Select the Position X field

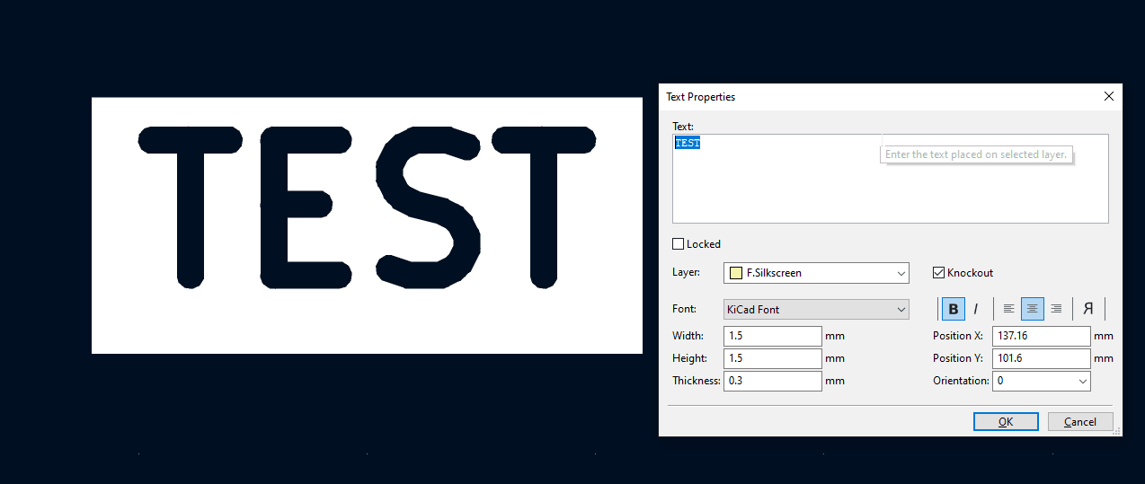(1041, 336)
